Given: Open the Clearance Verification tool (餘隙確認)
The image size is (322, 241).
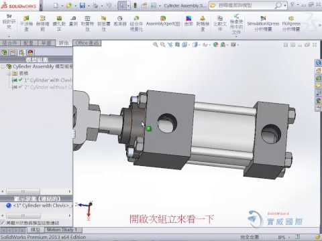Looking at the screenshot, I should 42,23.
